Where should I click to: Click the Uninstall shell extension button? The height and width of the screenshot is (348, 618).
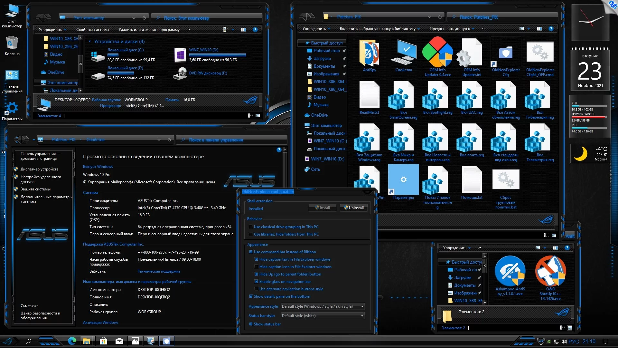pos(353,208)
